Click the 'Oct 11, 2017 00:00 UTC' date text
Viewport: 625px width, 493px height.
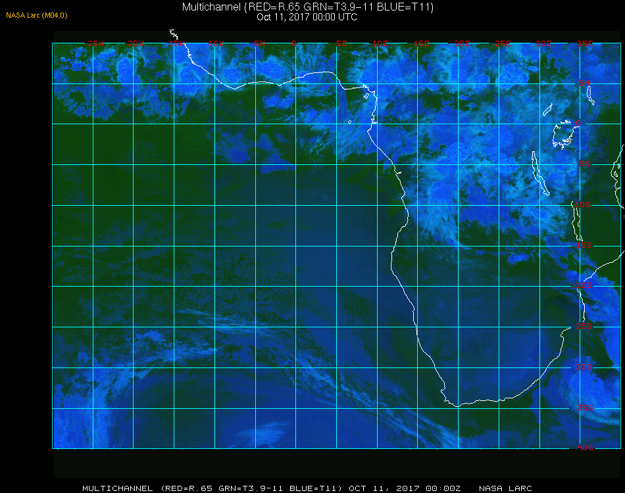tap(307, 17)
